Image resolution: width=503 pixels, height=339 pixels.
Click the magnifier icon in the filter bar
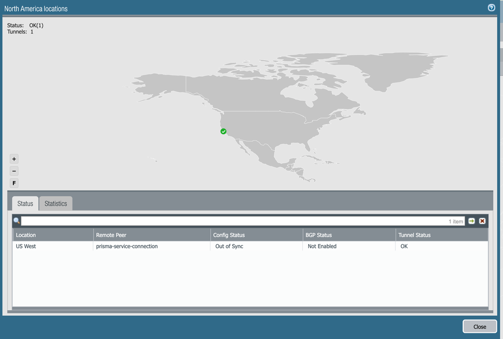[x=17, y=221]
